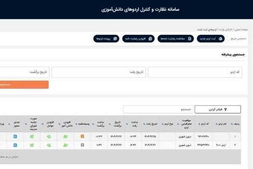Click search icon beside موقعیت جغرافیایی اردو header
Viewport: 253px width, 169px height.
pos(178,124)
